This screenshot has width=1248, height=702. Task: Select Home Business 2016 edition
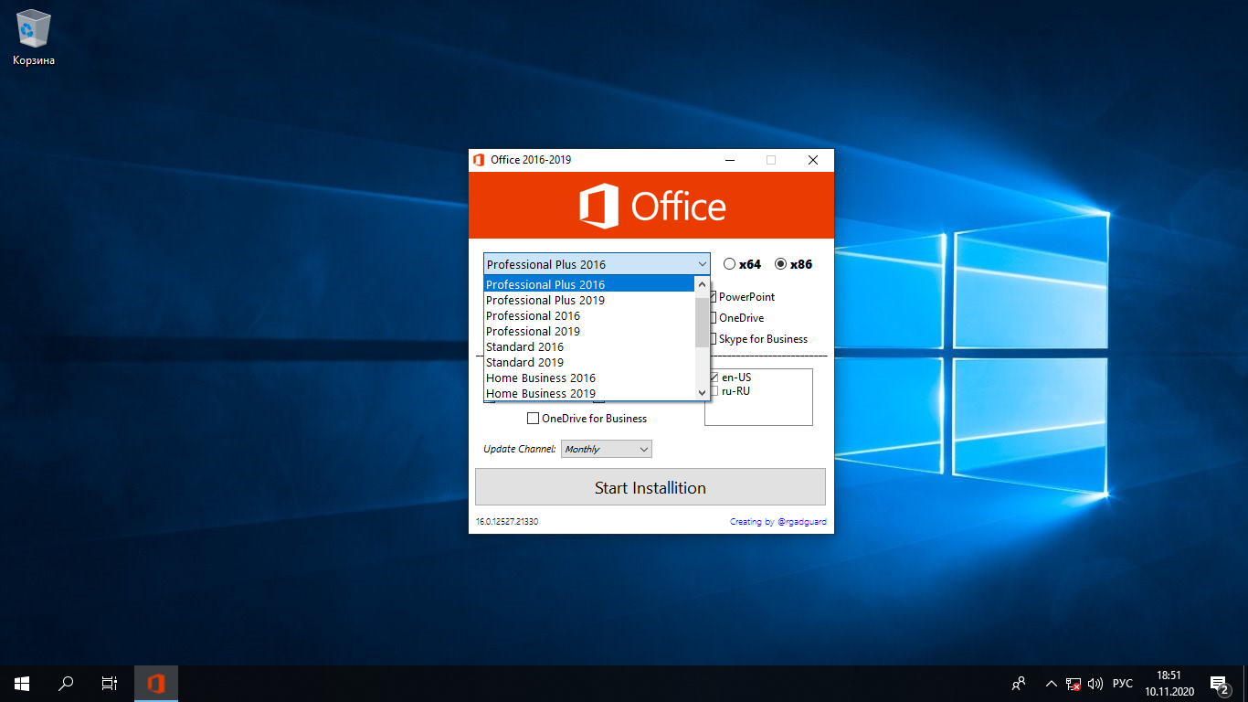click(589, 378)
